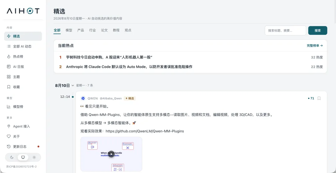Click the QWEN source name

click(93, 98)
